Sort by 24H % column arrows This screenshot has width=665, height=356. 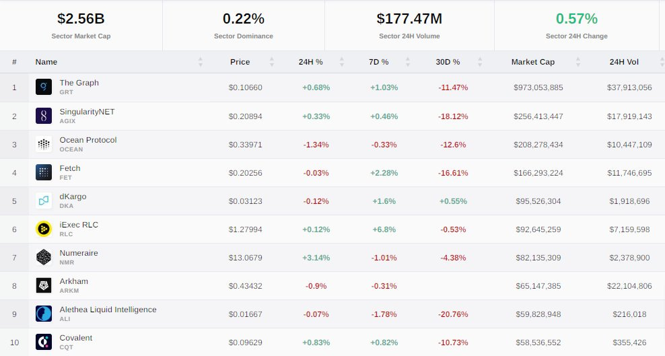tap(341, 62)
